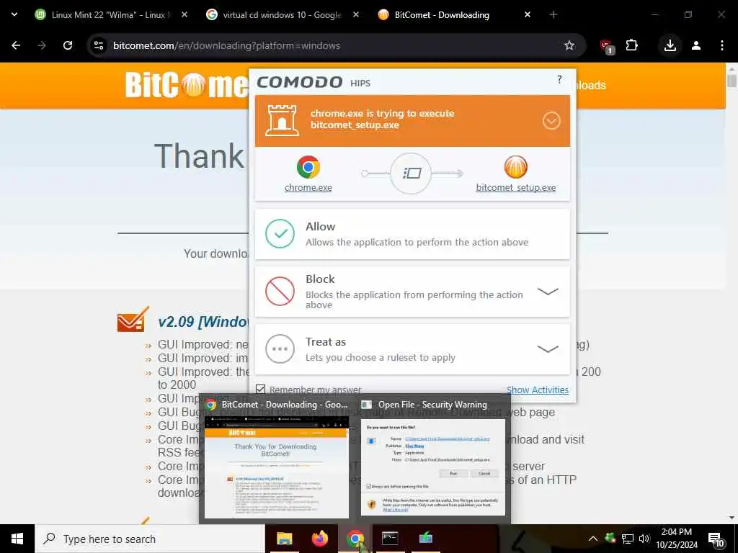
Task: Choose Treat as ruleset option
Action: point(412,349)
